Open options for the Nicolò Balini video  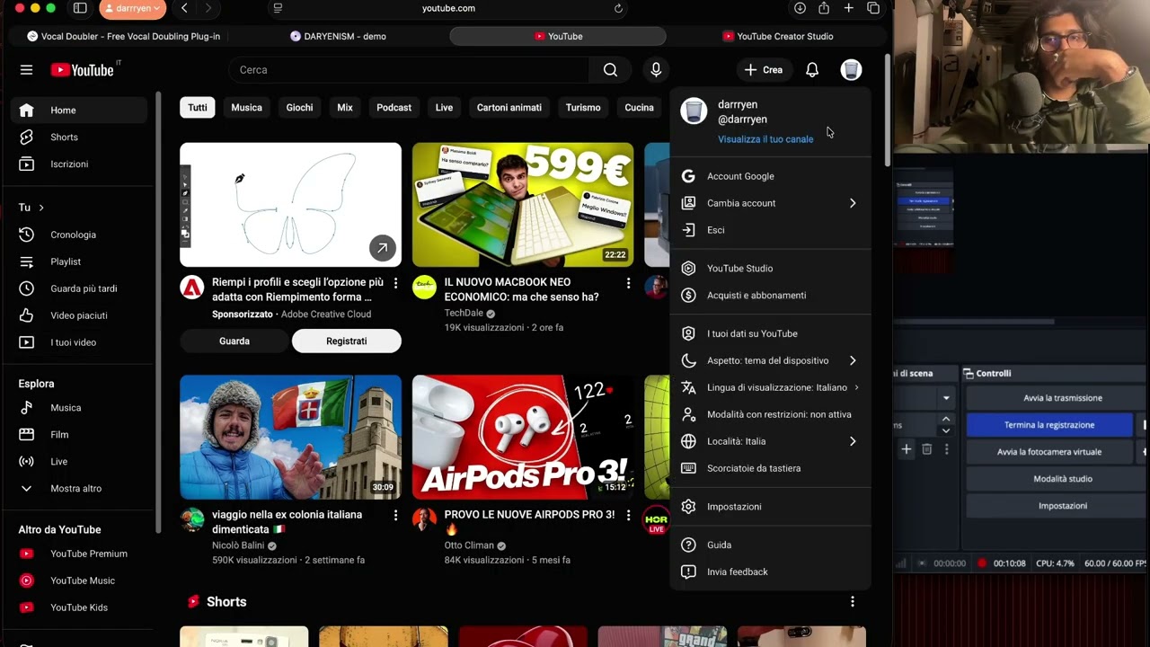pyautogui.click(x=395, y=516)
